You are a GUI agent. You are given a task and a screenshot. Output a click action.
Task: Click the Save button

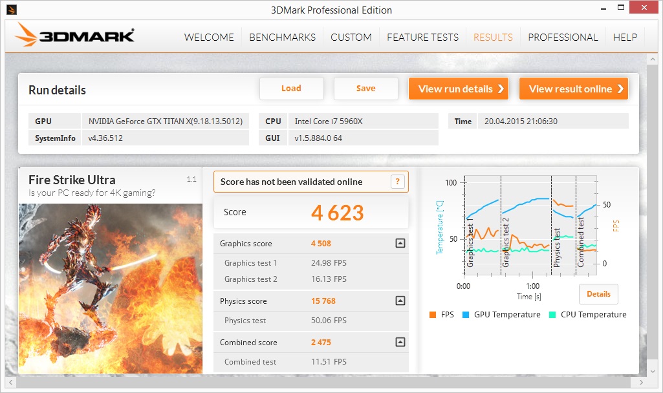tap(365, 89)
